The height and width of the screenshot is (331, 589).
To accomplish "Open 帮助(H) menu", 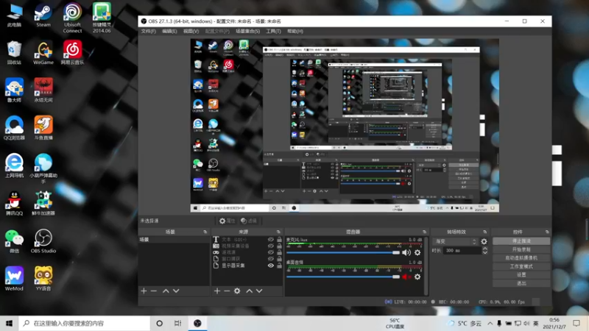I will pos(295,31).
